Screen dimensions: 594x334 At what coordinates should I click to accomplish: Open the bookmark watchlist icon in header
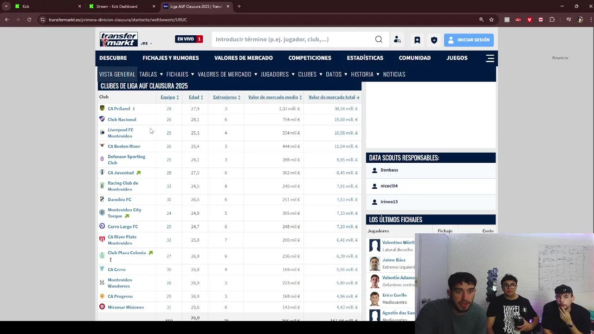pyautogui.click(x=417, y=40)
